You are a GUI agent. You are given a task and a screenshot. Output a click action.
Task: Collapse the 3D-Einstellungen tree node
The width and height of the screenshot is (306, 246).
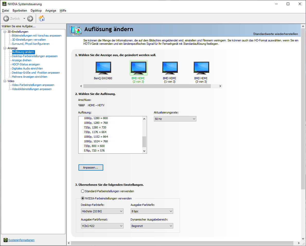coord(5,32)
